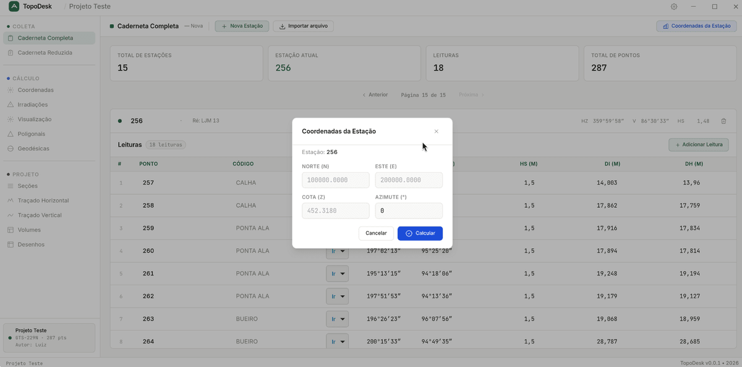Click the Este (E) input field
The width and height of the screenshot is (742, 367).
tap(409, 180)
